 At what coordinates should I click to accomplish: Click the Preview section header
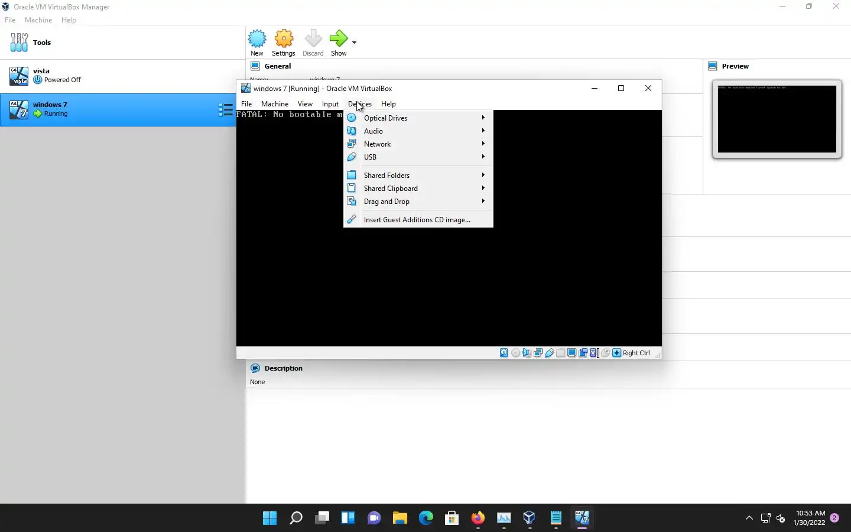[735, 66]
